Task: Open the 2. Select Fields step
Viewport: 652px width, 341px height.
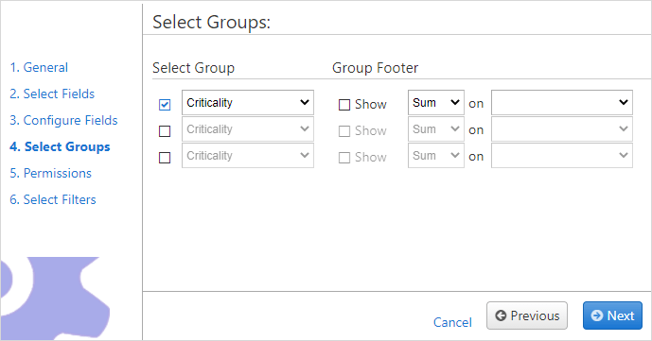Action: (52, 94)
